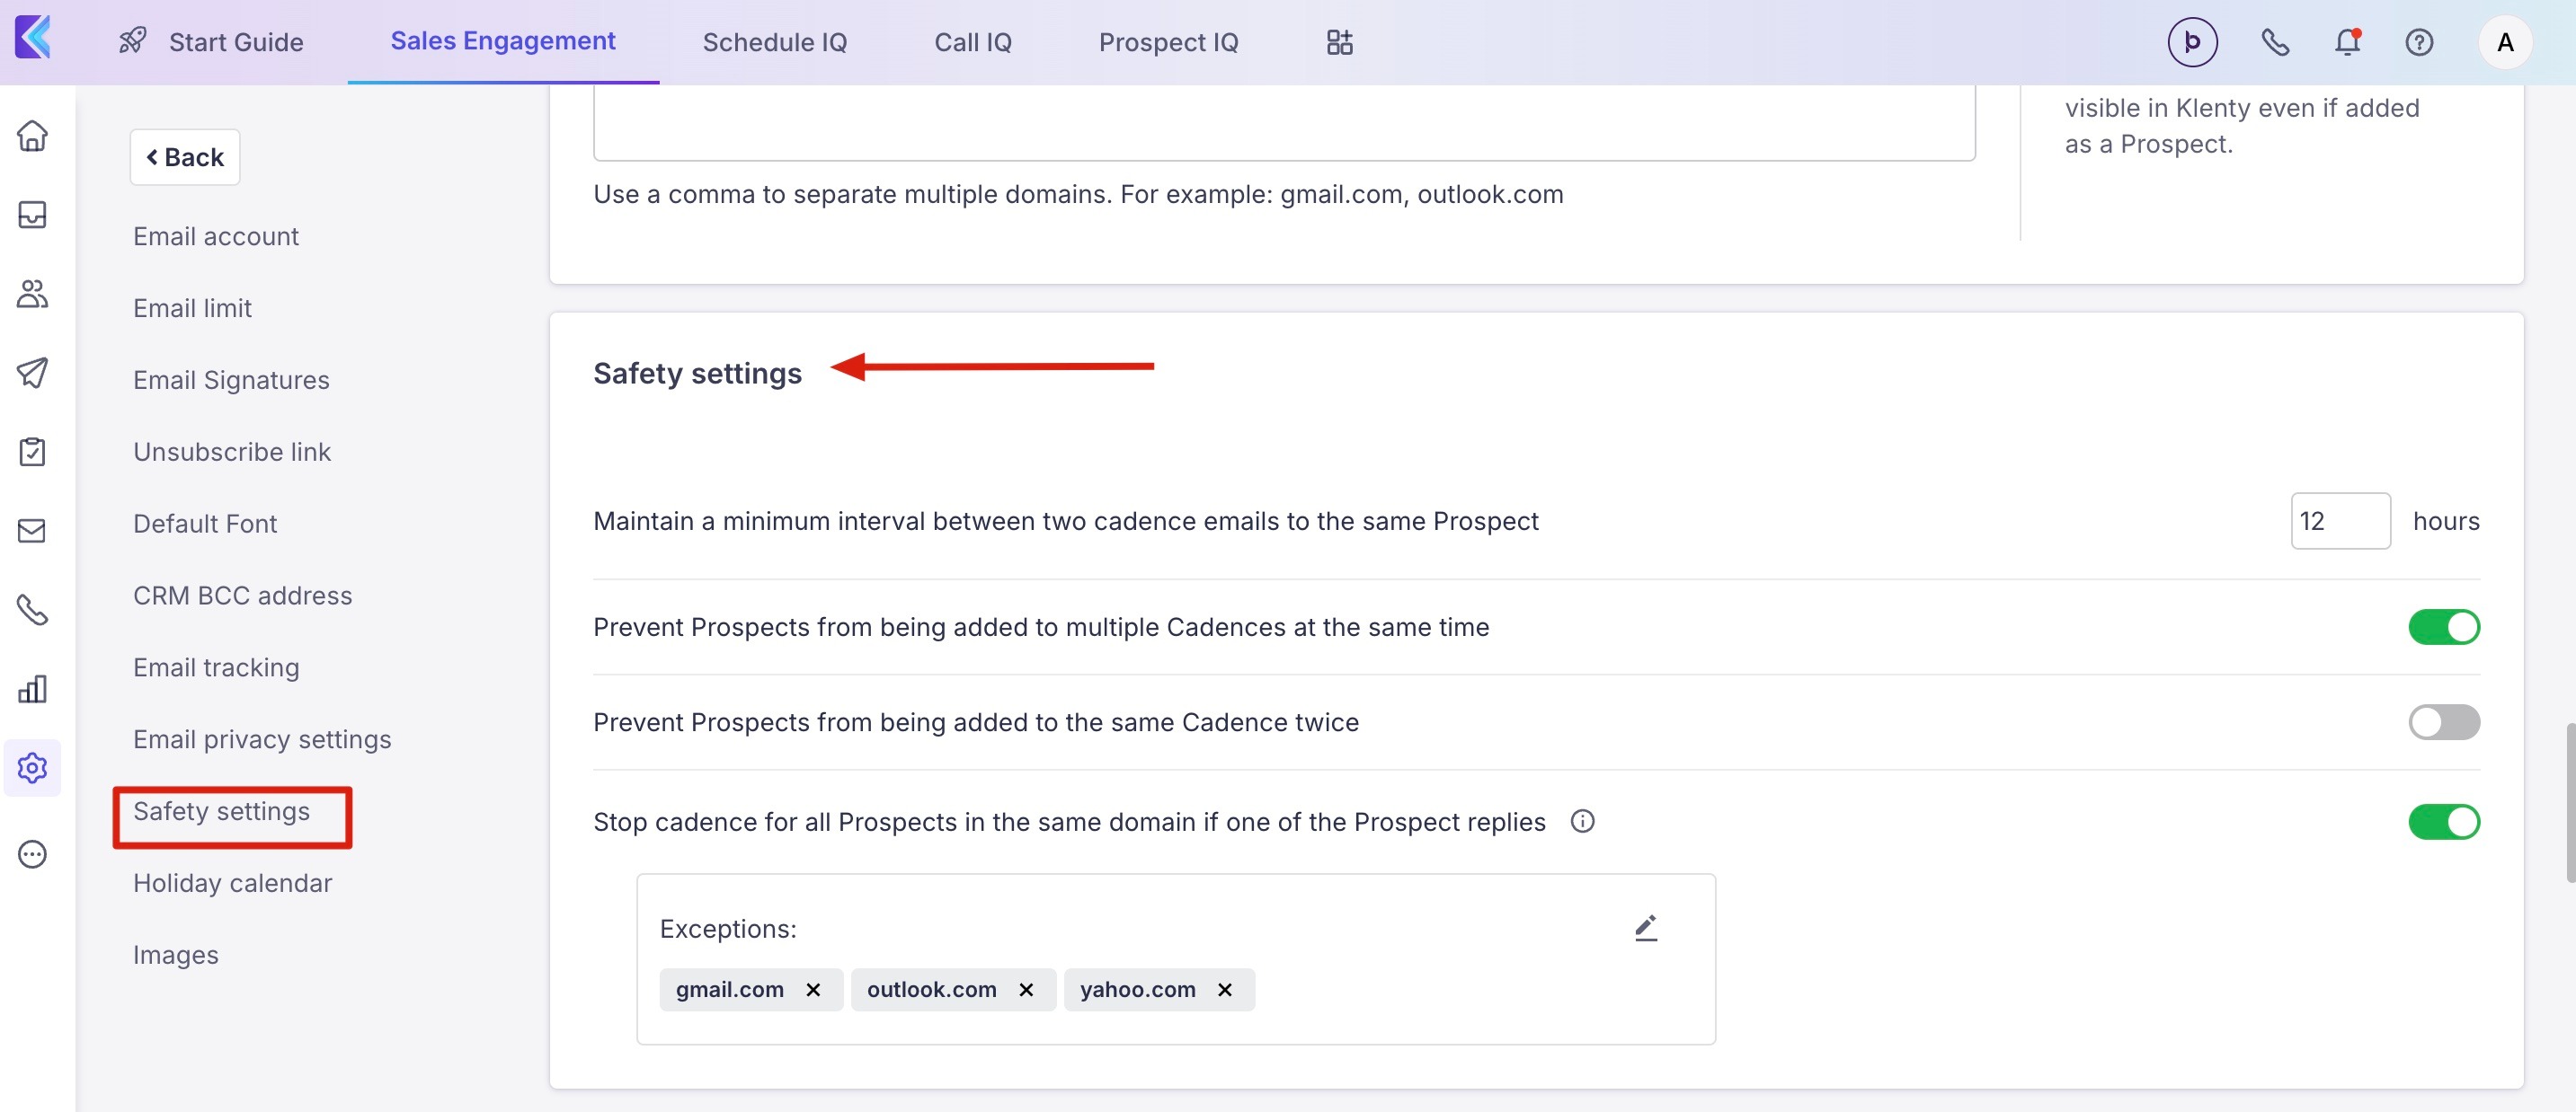Go Back using the Back button
This screenshot has width=2576, height=1112.
coord(185,157)
